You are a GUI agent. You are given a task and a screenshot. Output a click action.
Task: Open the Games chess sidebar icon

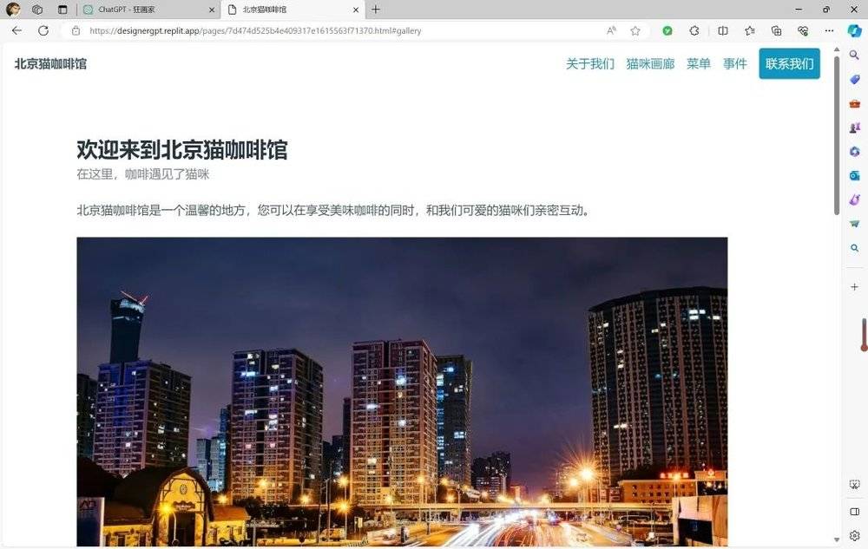(x=855, y=127)
